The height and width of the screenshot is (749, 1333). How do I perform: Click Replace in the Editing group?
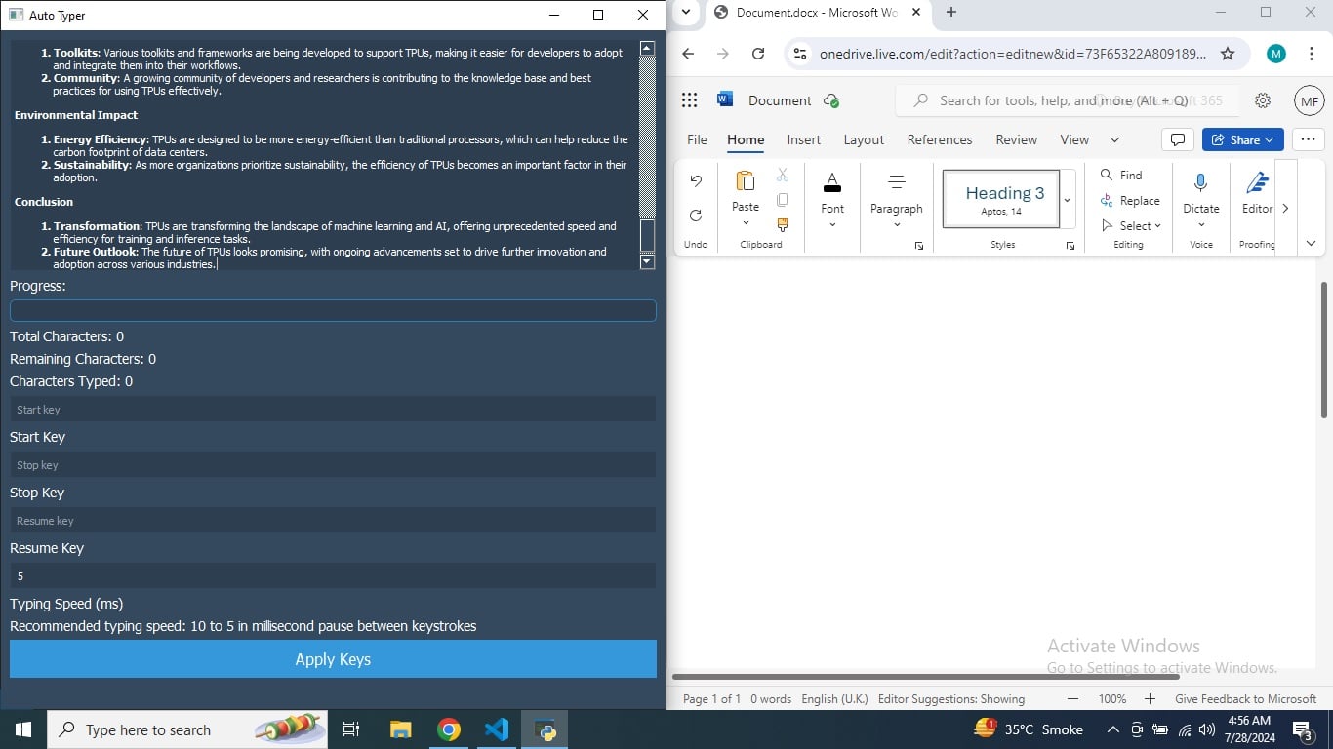pos(1130,201)
